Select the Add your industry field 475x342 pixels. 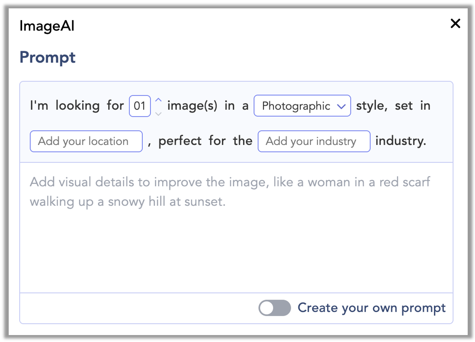point(313,141)
